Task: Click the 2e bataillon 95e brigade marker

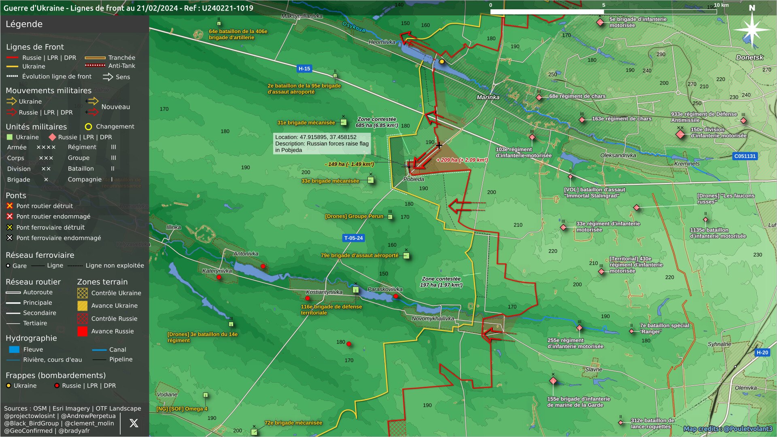Action: [x=335, y=76]
